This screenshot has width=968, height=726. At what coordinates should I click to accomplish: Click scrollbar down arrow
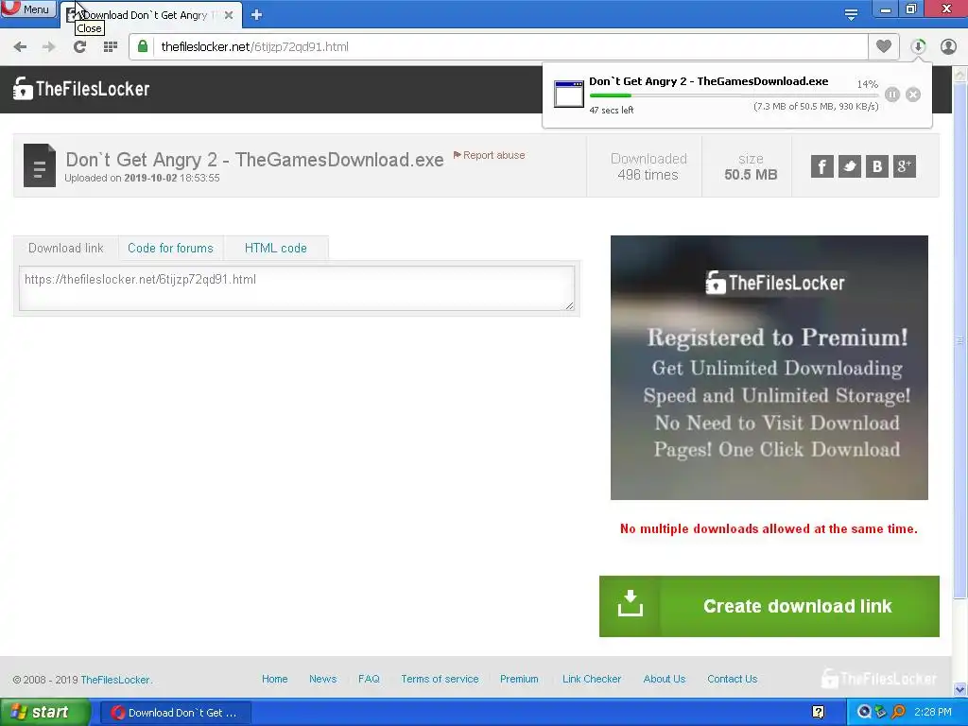pos(960,689)
